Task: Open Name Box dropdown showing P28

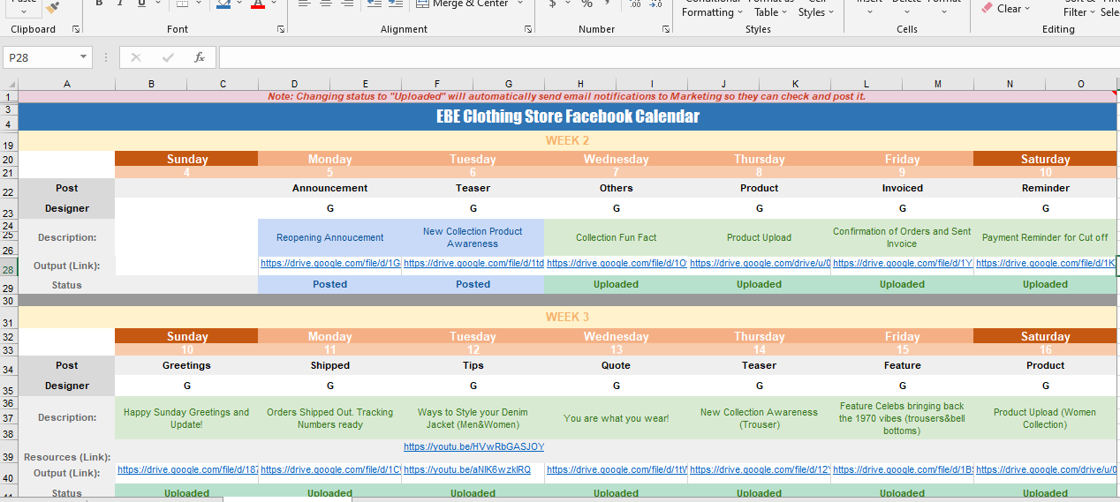Action: [x=85, y=57]
